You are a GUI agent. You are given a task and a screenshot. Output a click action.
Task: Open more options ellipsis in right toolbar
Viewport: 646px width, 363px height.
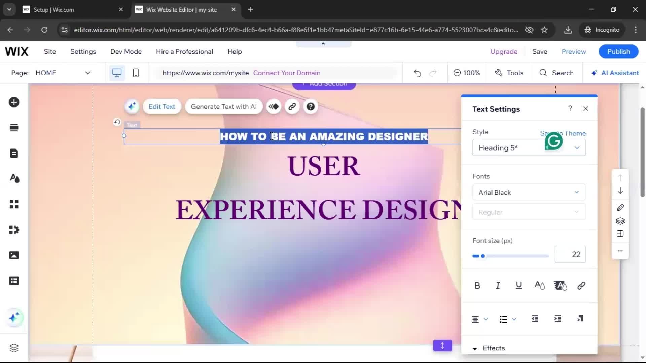point(620,251)
